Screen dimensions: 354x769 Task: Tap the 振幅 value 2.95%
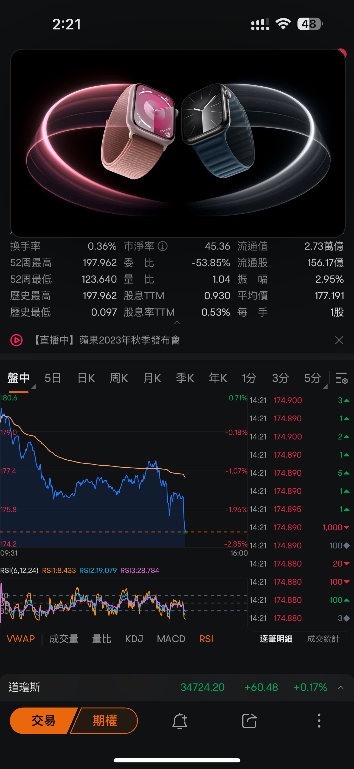pyautogui.click(x=330, y=279)
